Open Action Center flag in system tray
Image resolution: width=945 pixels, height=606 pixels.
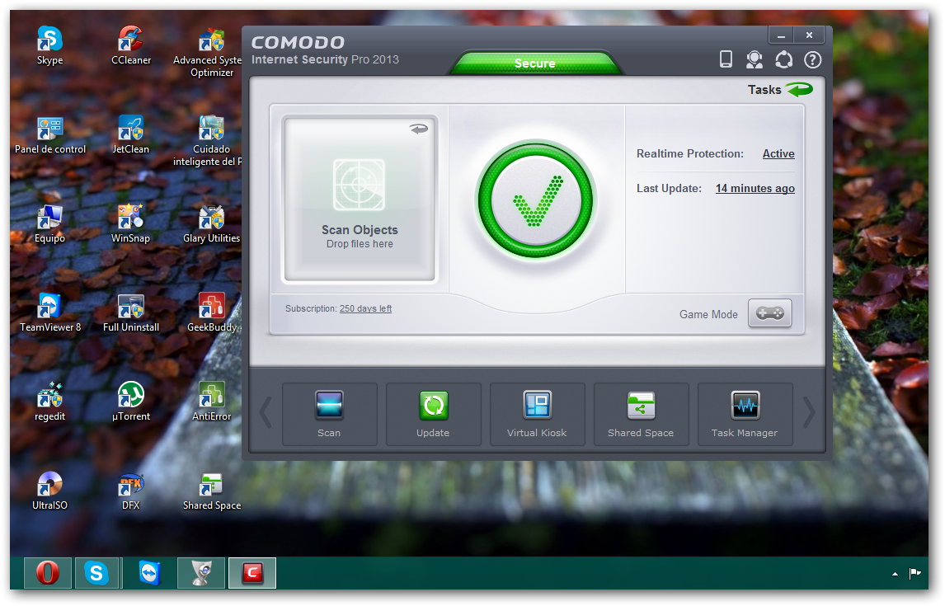pyautogui.click(x=914, y=573)
